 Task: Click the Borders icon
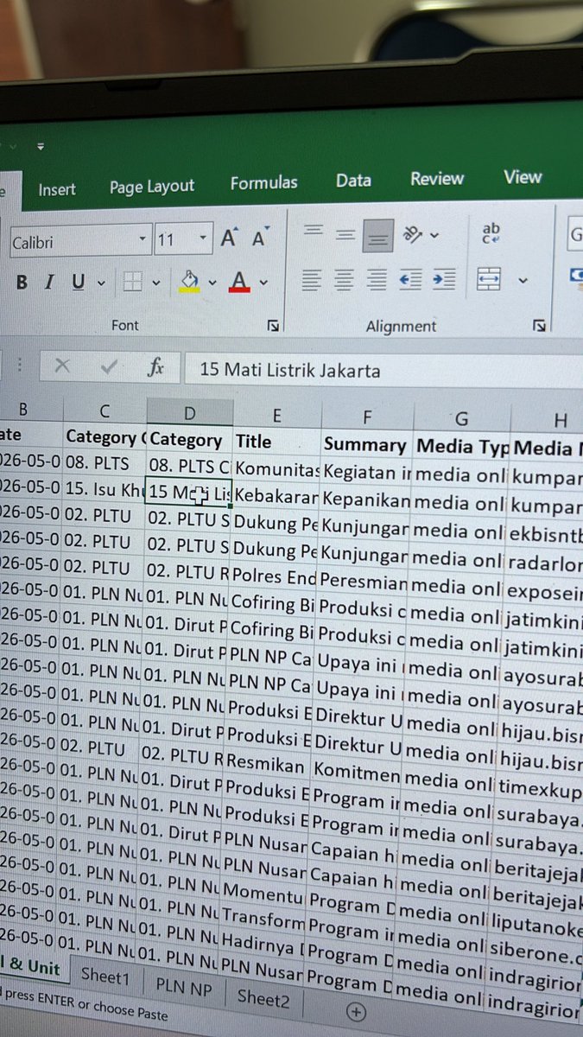[132, 282]
